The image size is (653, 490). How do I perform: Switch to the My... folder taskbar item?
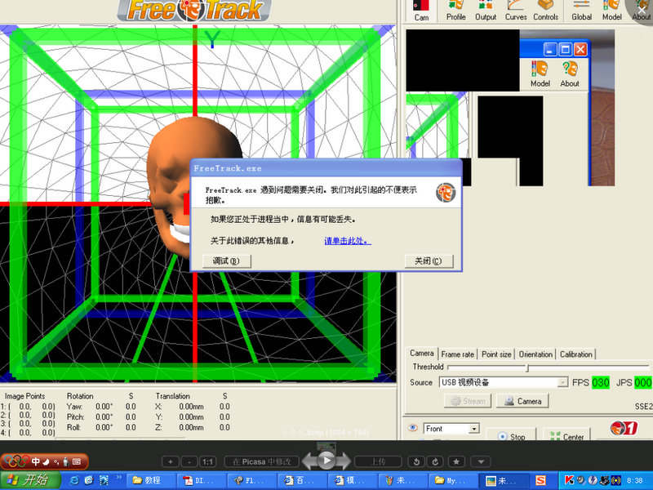[x=453, y=480]
